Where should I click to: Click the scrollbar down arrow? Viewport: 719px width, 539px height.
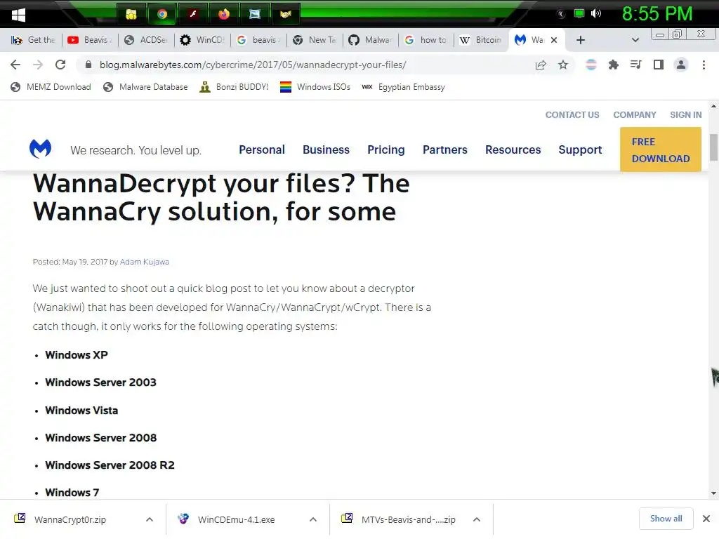tap(713, 493)
